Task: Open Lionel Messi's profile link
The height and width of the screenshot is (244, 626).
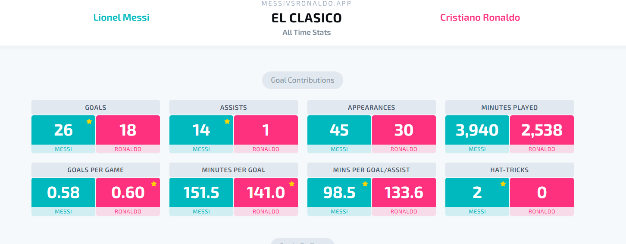Action: (x=122, y=18)
